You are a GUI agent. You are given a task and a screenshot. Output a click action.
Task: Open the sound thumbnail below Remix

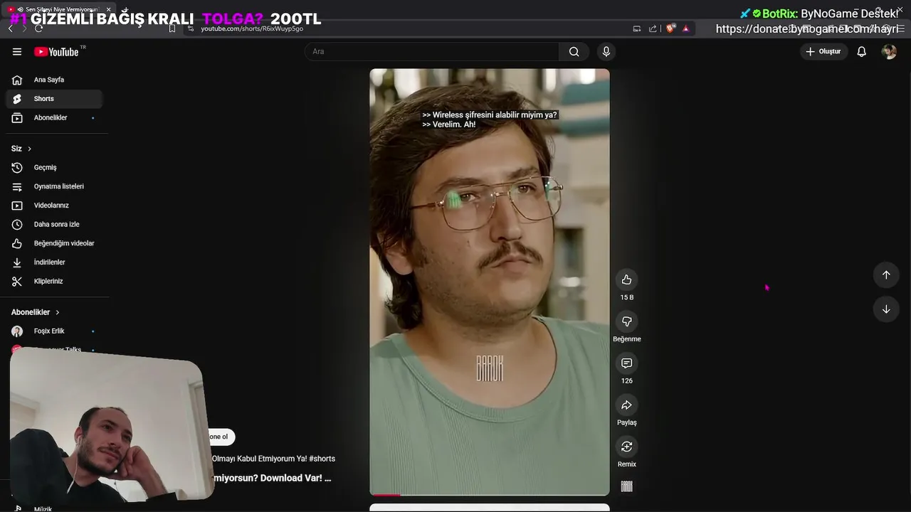tap(626, 486)
